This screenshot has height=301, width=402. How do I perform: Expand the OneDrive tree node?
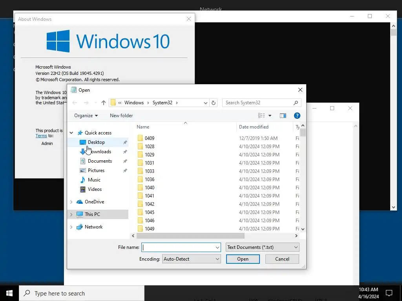click(71, 202)
